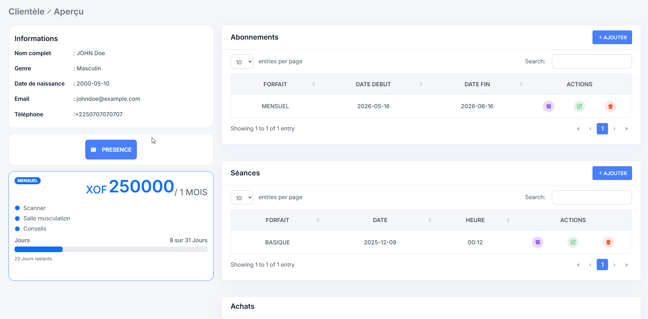Click 2026-05-16 start date cell
This screenshot has height=319, width=648.
[373, 106]
